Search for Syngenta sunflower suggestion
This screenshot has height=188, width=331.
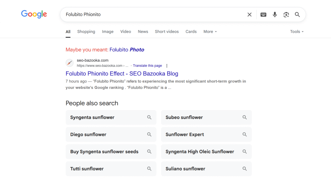click(x=111, y=117)
